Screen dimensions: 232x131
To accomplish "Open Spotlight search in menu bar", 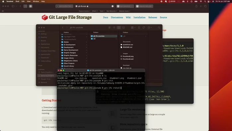I will 205,1.
